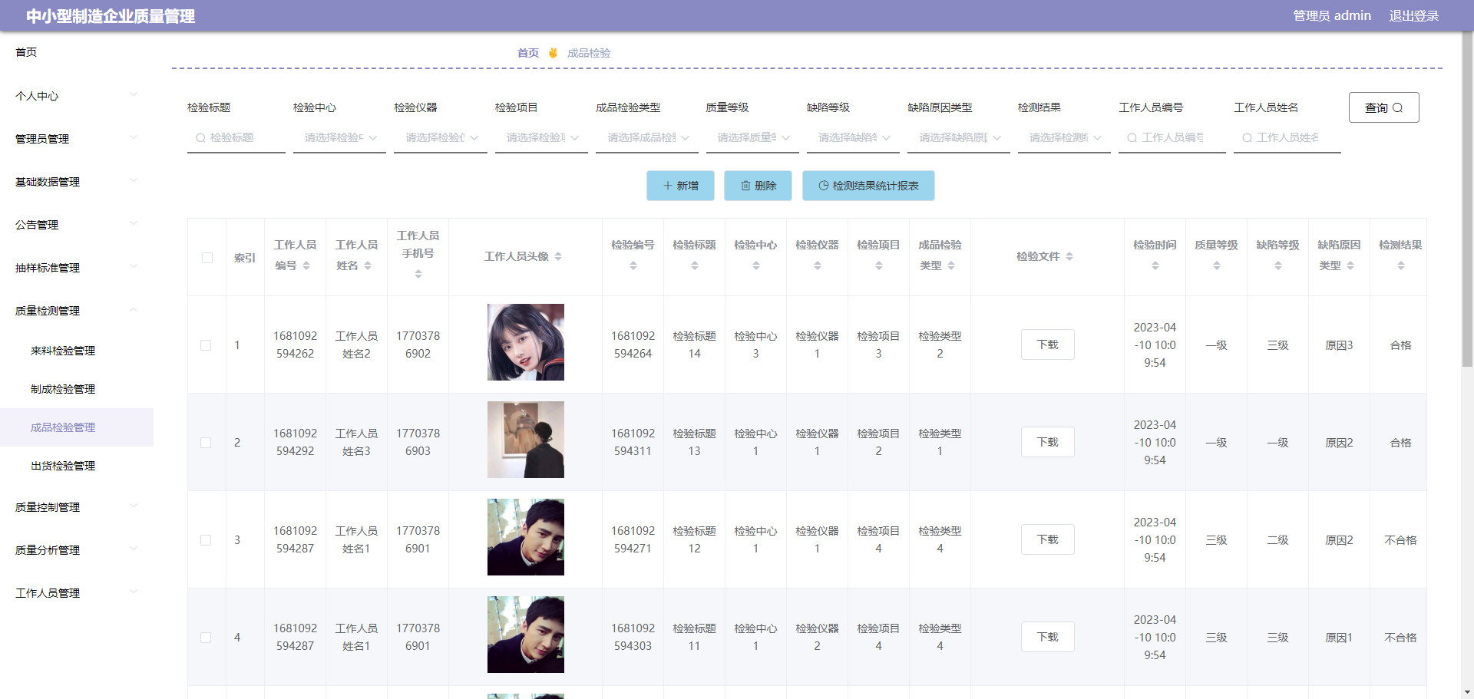Click the 删除 button
1474x699 pixels.
pos(758,186)
